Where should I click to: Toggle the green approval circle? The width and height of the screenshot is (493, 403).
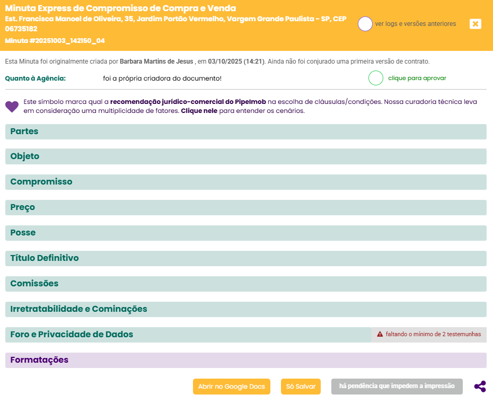[x=375, y=78]
